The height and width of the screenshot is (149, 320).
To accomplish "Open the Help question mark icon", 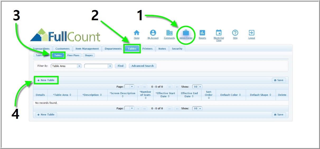I will [235, 33].
